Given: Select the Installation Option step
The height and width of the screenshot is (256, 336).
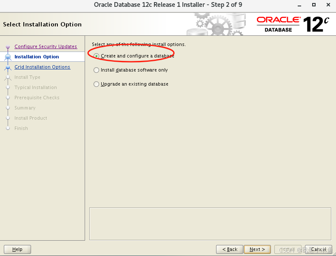Looking at the screenshot, I should tap(37, 57).
